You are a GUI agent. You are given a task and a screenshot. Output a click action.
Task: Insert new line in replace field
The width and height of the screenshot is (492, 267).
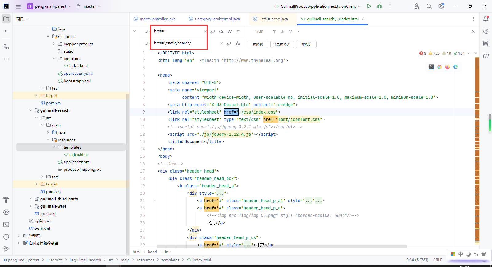(228, 44)
